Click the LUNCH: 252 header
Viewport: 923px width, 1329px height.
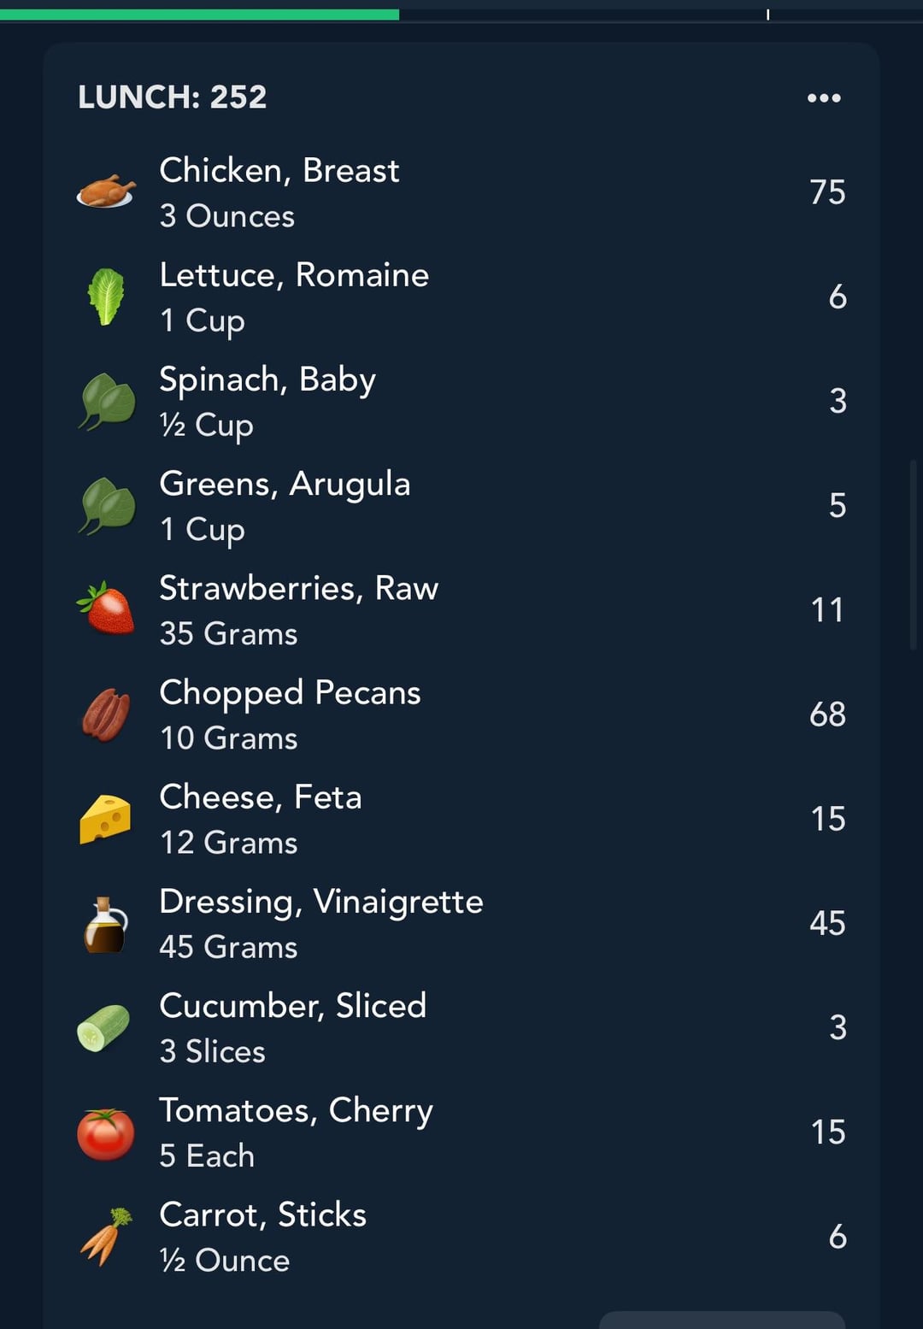pos(172,97)
